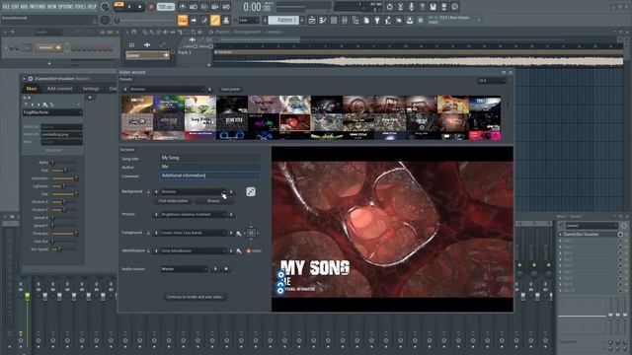This screenshot has width=632, height=355.
Task: Open the Foreground effect dropdown
Action: 194,233
